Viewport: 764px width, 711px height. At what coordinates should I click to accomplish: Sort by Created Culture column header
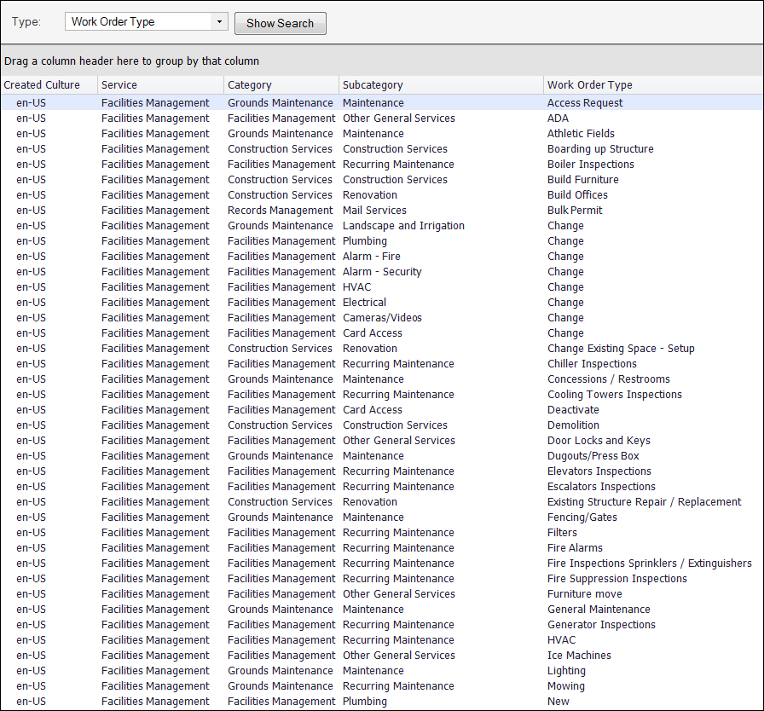tap(42, 85)
